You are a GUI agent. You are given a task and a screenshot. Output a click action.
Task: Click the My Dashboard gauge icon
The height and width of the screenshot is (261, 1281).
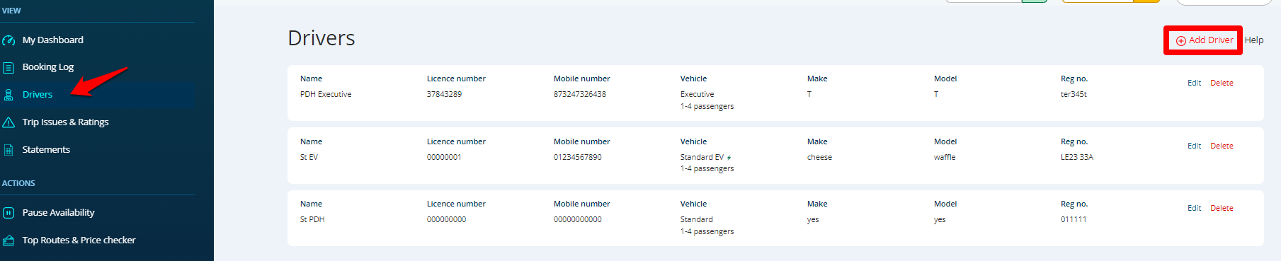(8, 40)
